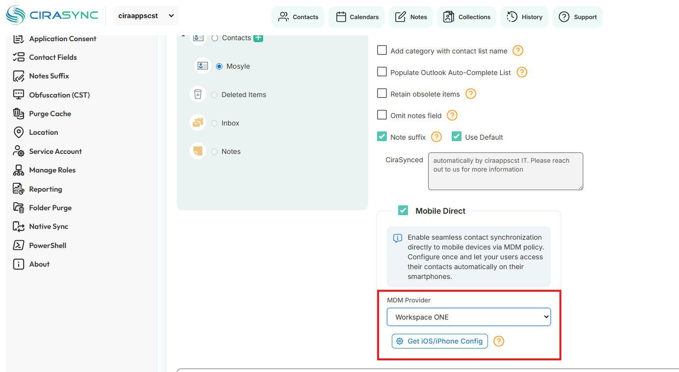Enable Retain obsolete items
This screenshot has height=372, width=679.
pyautogui.click(x=381, y=93)
